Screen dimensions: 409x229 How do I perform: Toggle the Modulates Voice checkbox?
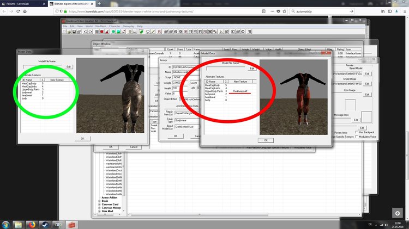pos(357,137)
